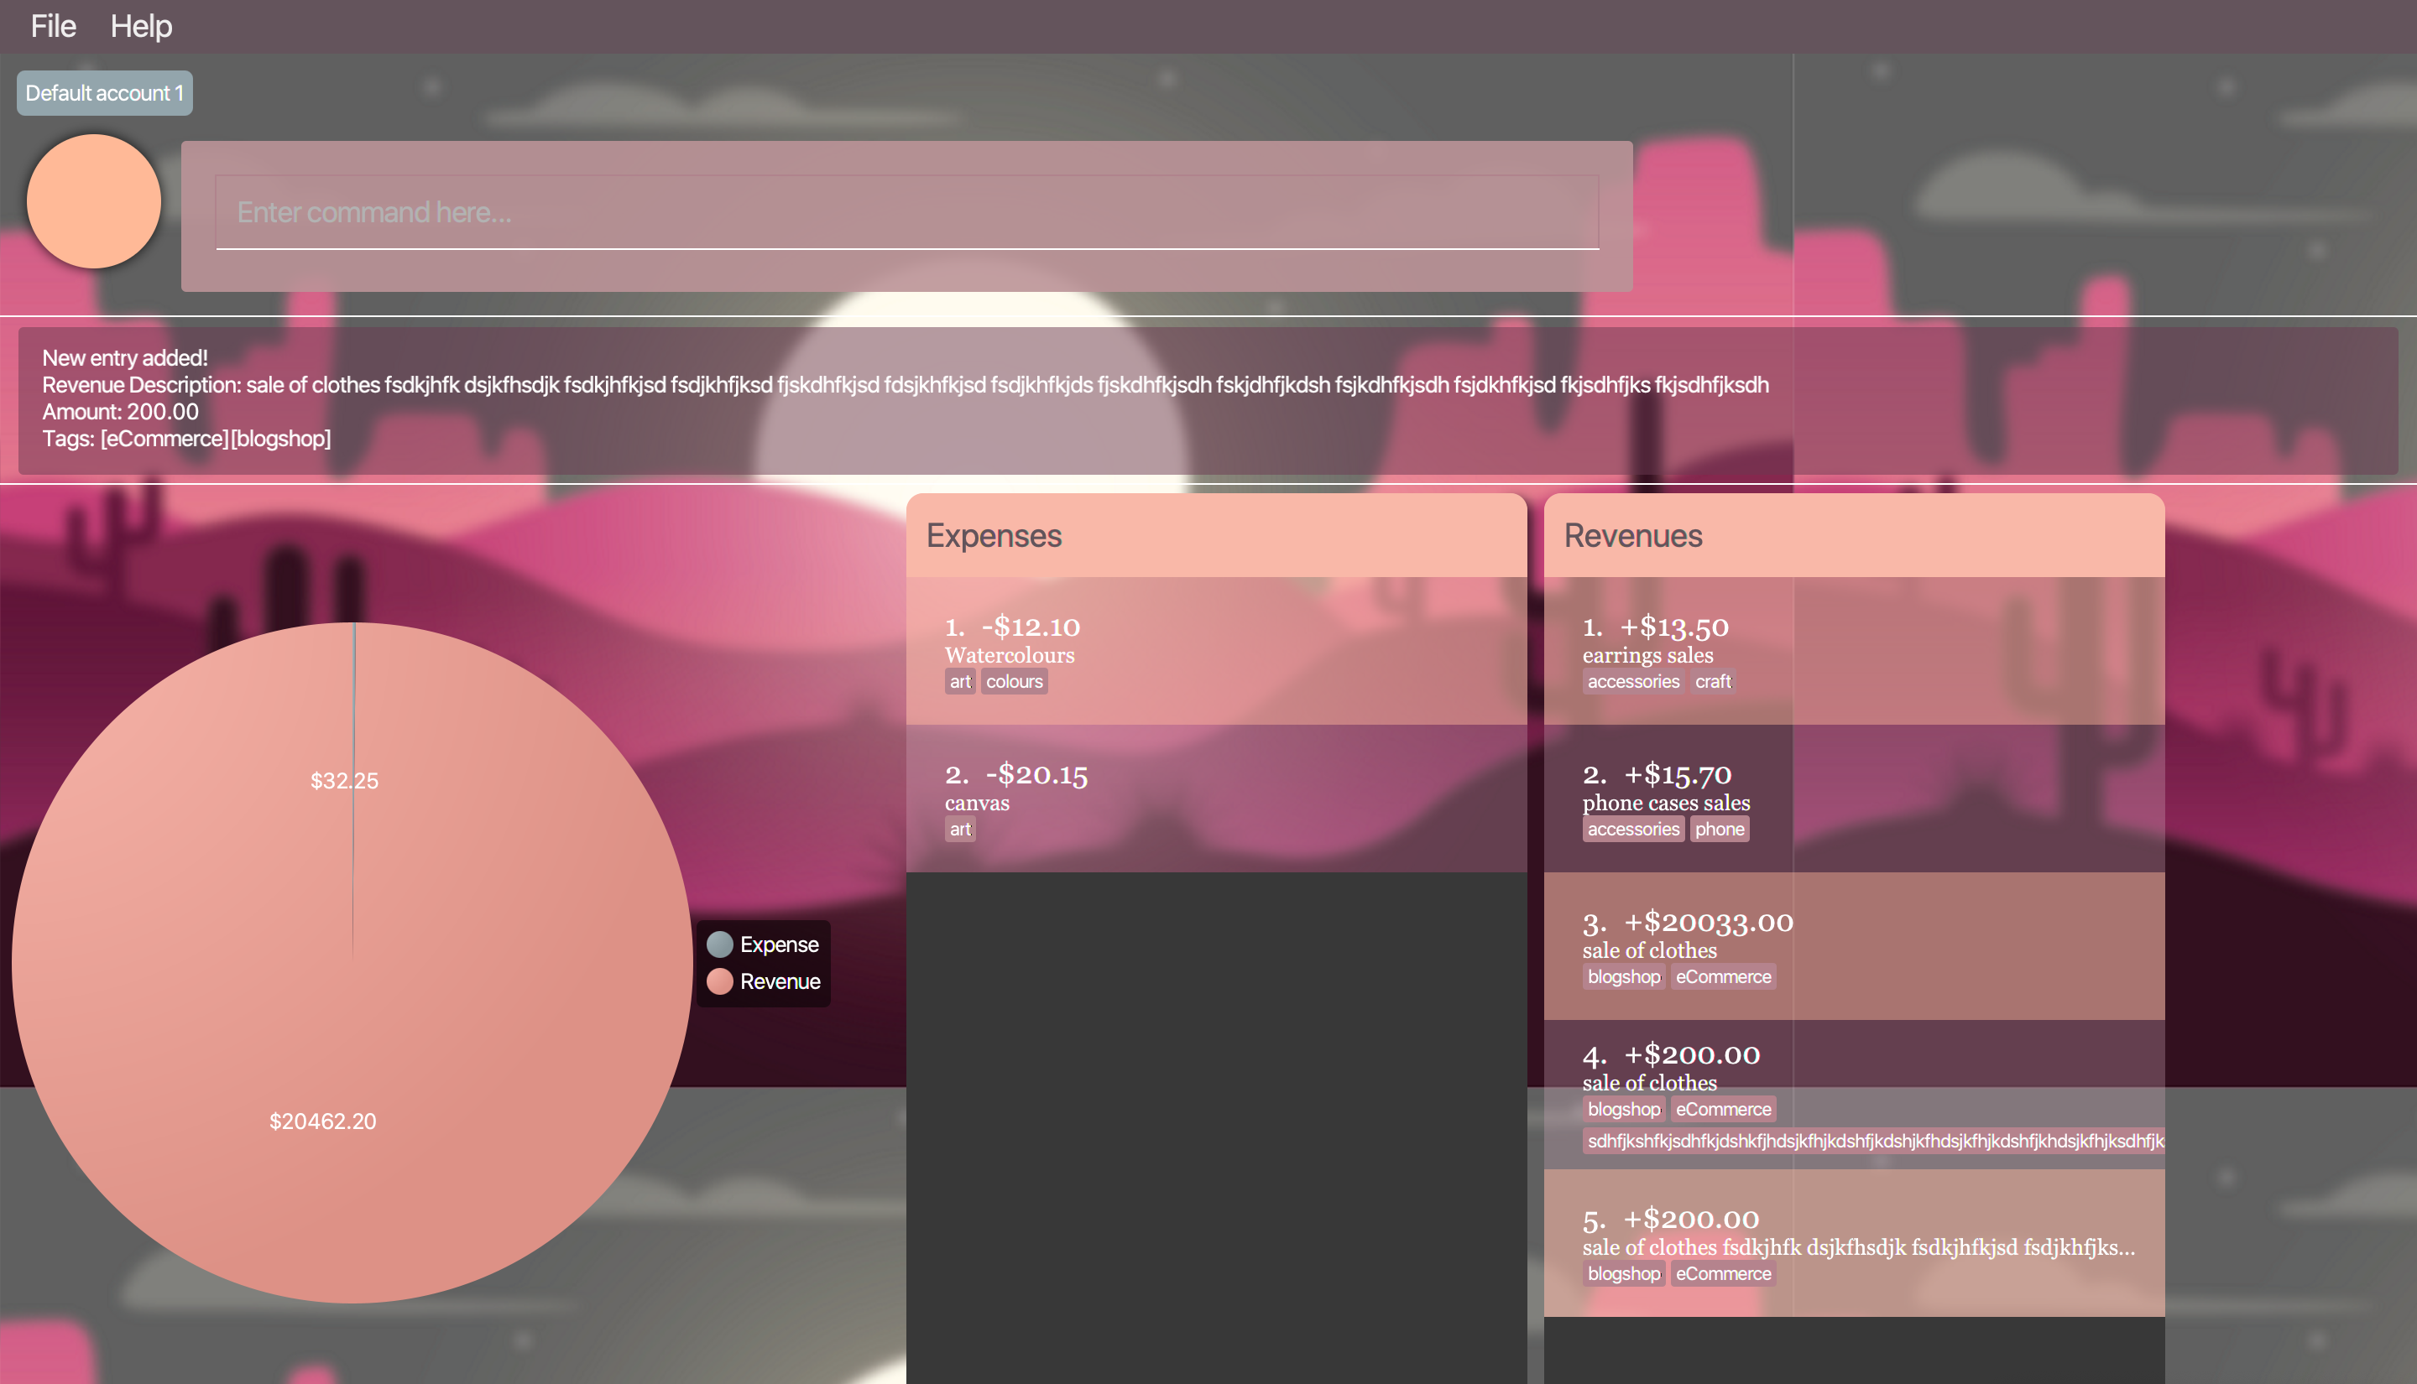Click the long sdhfjk tag in entry 4
This screenshot has width=2417, height=1384.
[1871, 1141]
